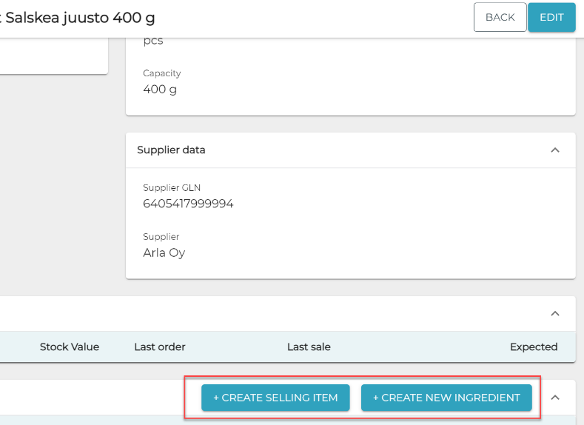
Task: Click the Supplier label above Arla Oy
Action: coord(161,237)
